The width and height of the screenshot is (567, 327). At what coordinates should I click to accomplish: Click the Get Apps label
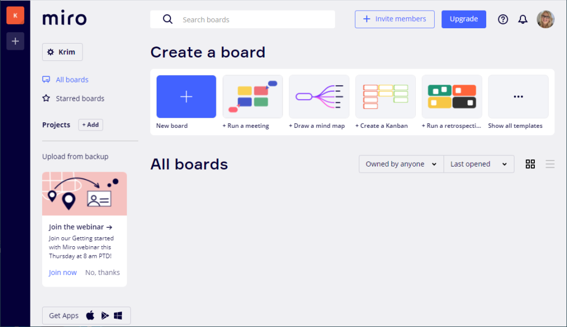64,315
